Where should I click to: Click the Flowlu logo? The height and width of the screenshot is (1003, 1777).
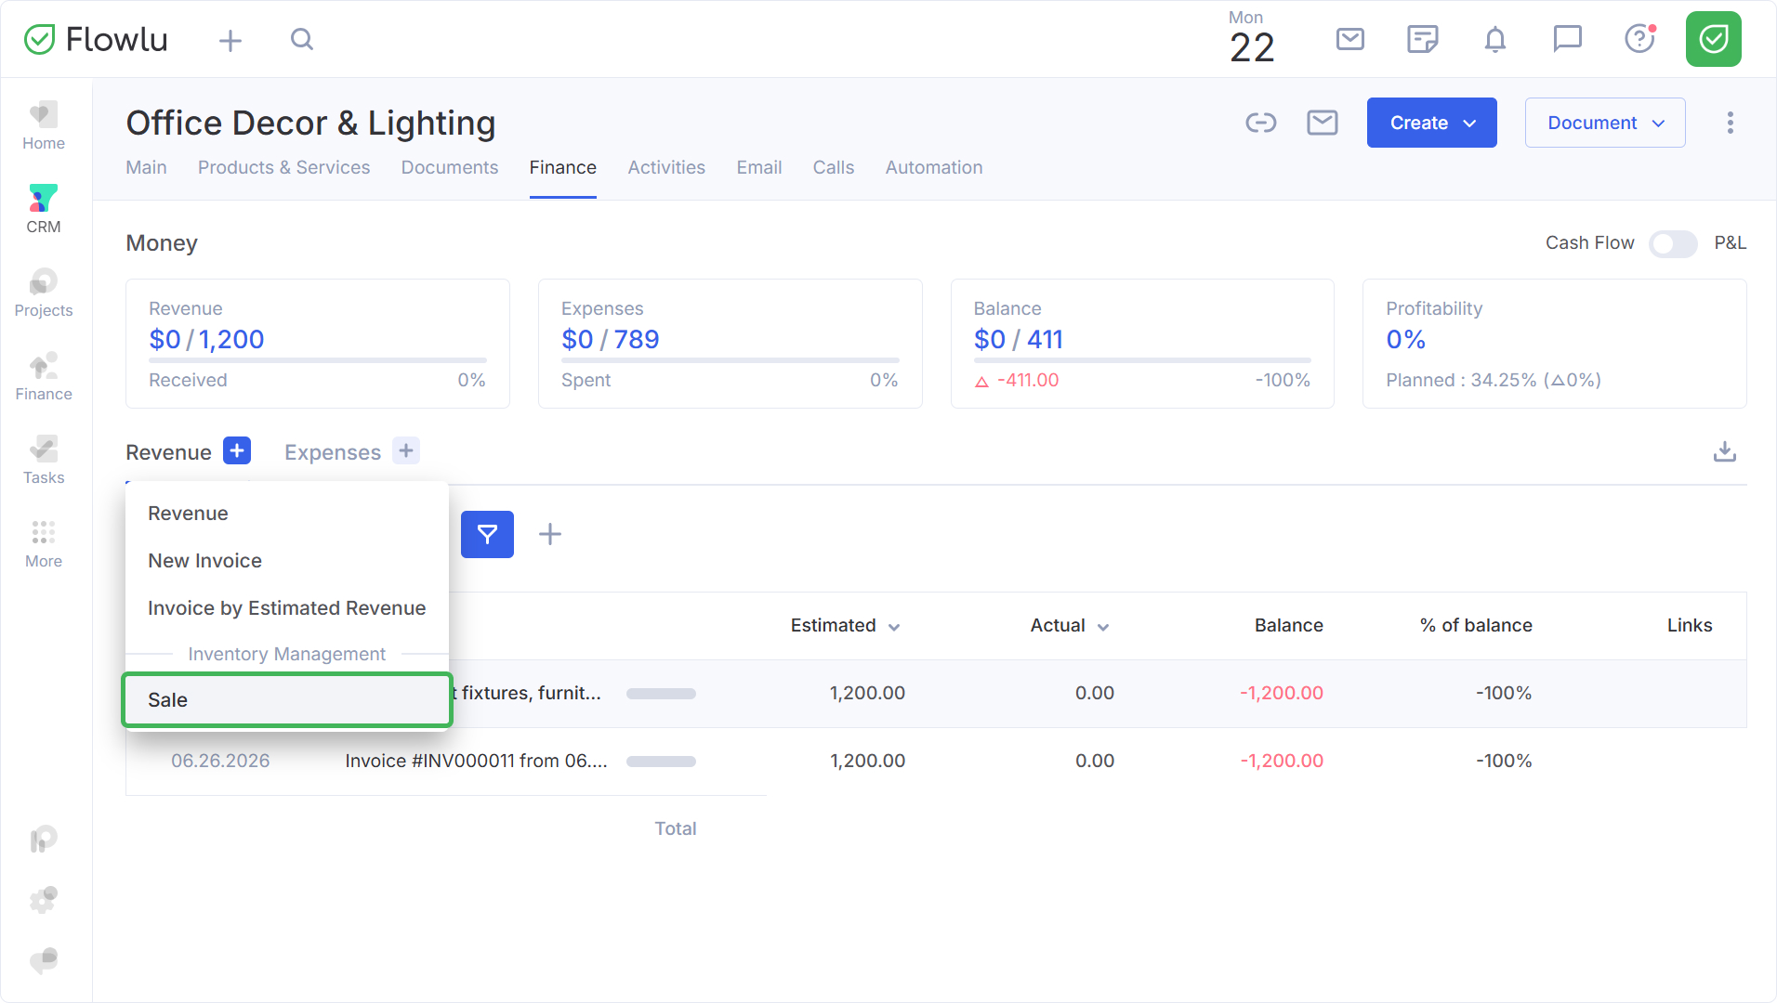(96, 40)
